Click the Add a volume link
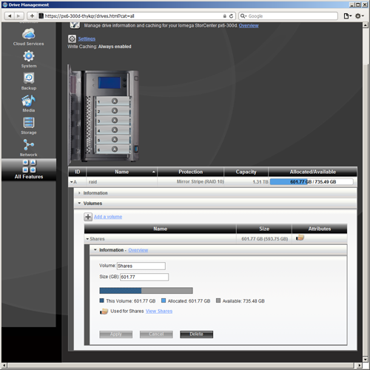Screen dimensions: 370x370 (x=108, y=217)
